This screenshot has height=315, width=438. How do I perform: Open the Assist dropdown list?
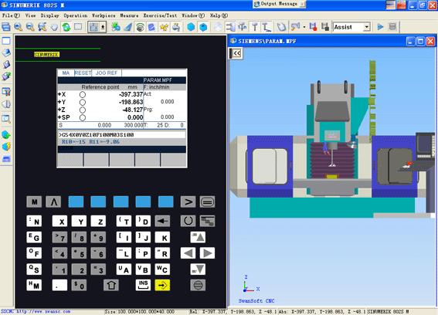coord(366,27)
